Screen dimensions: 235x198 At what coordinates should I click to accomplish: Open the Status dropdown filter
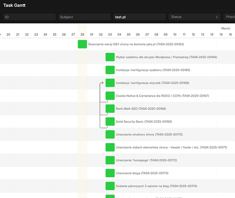click(x=195, y=17)
